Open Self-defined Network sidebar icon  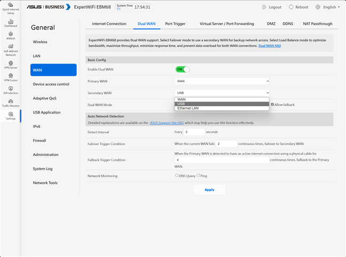(11, 50)
